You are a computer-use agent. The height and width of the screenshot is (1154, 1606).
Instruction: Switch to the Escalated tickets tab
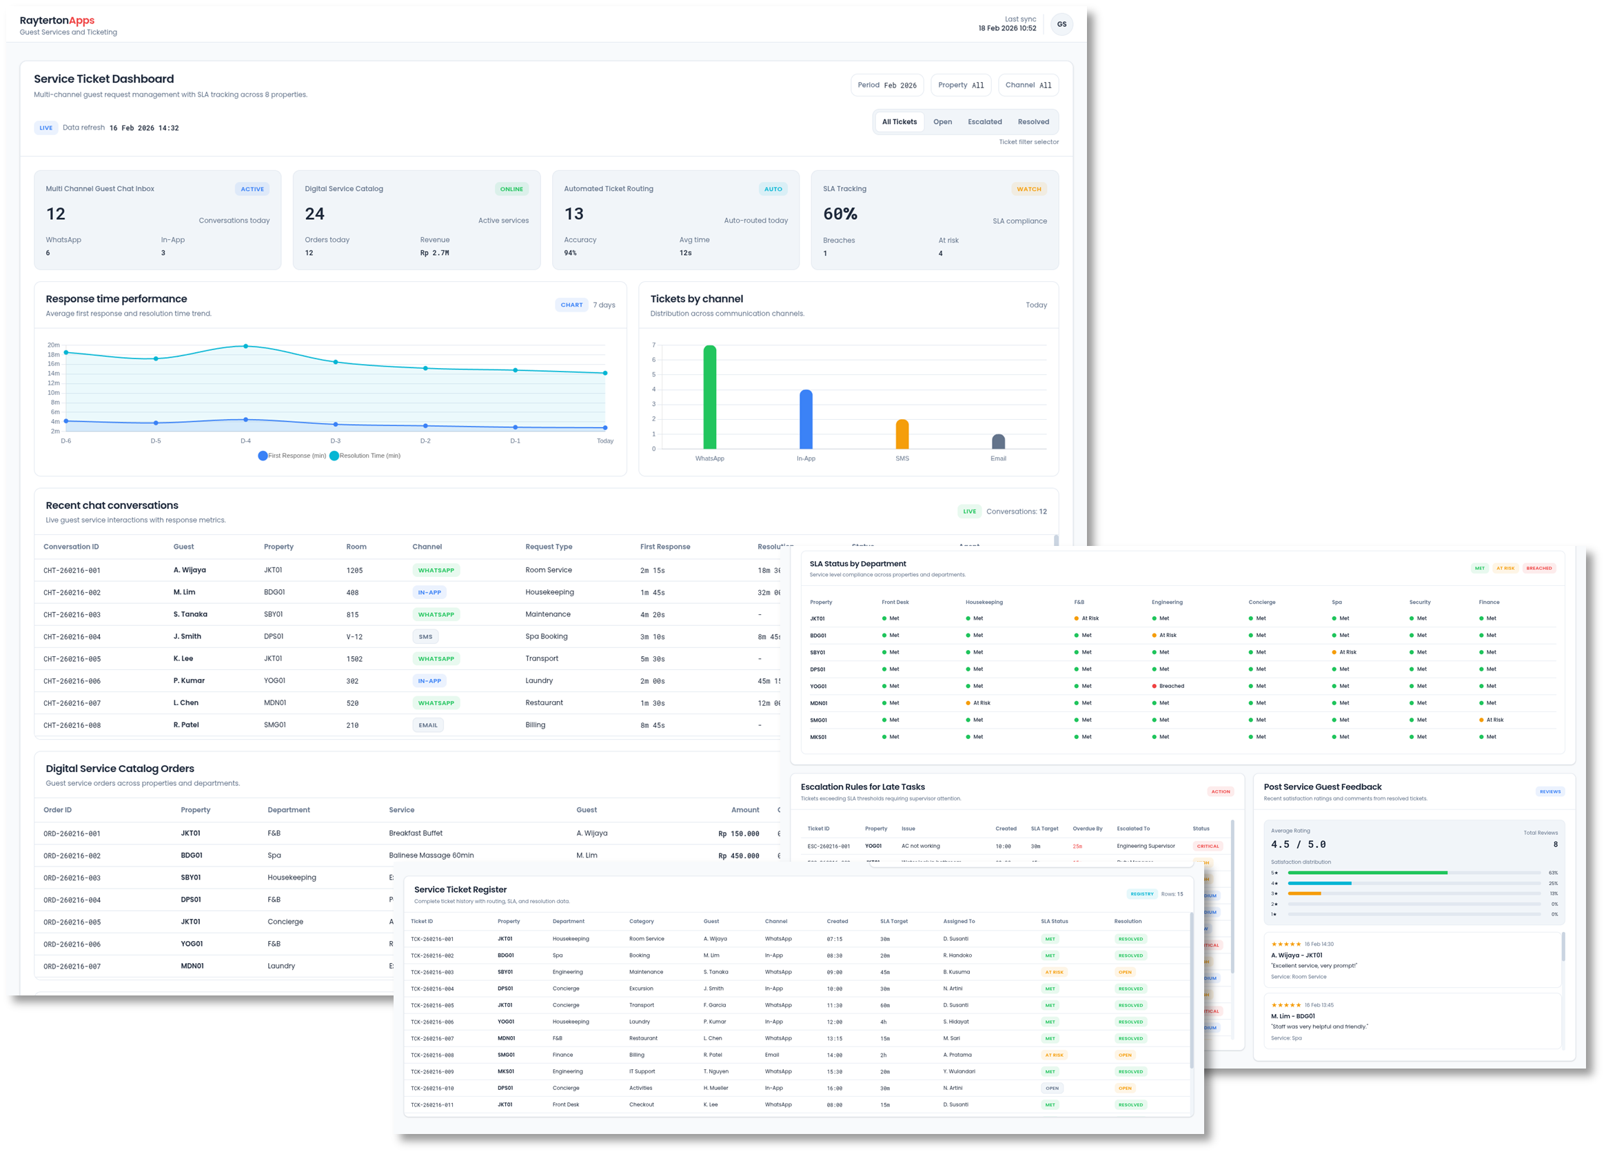(984, 122)
